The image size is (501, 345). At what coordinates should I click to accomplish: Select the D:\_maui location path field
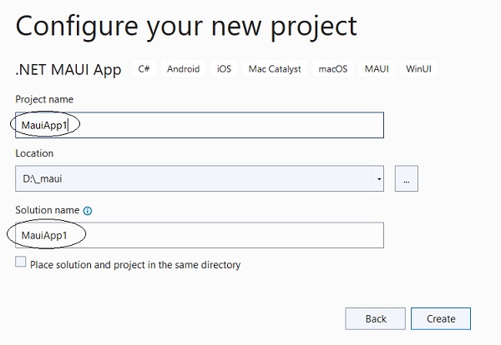point(200,178)
